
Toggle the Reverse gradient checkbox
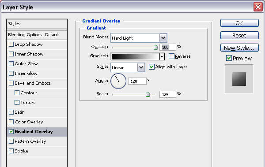(171, 56)
